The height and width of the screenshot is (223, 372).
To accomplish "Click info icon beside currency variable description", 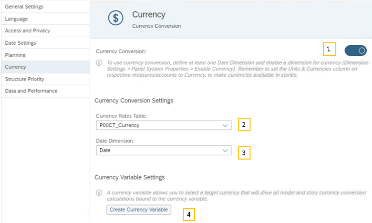I will (x=99, y=193).
